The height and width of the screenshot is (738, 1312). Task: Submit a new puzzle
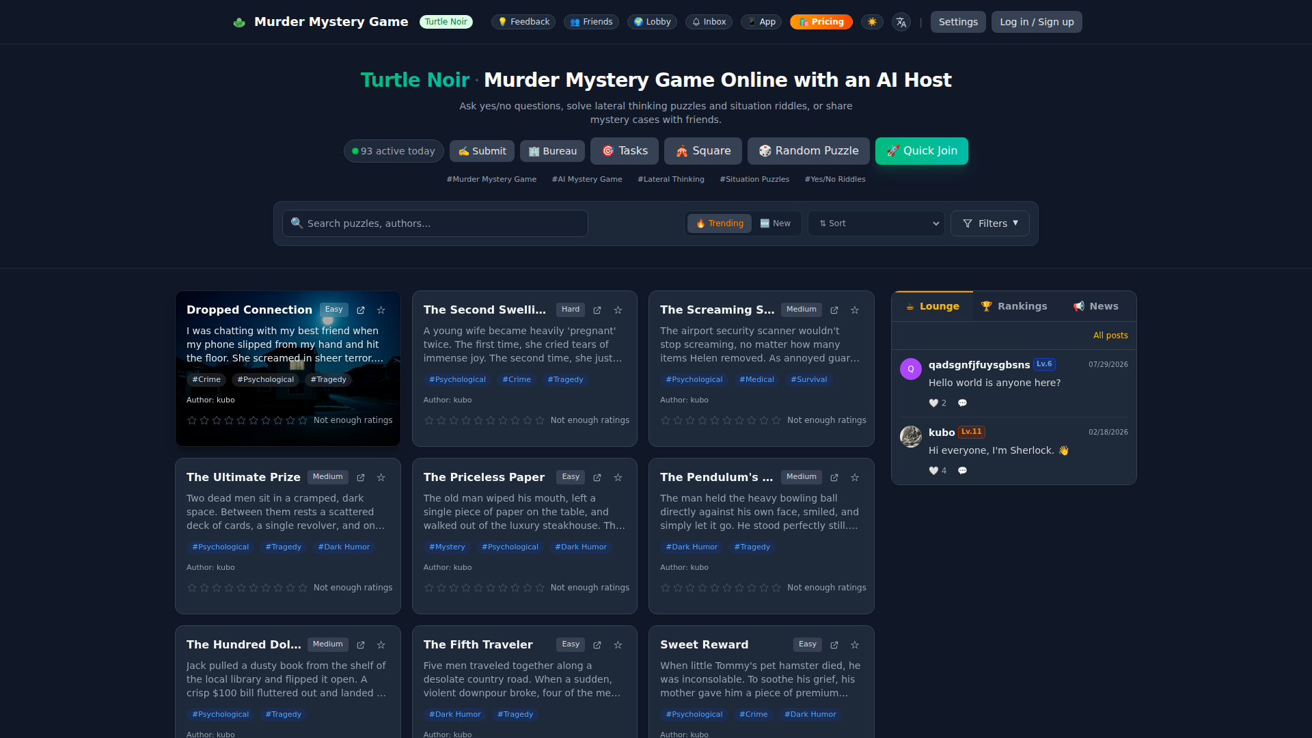click(482, 151)
